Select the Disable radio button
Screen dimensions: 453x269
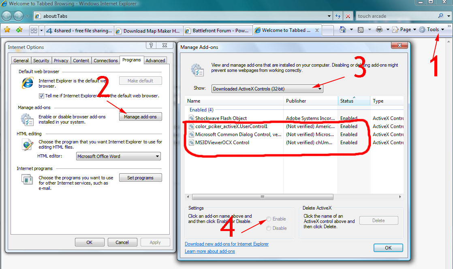coord(269,228)
